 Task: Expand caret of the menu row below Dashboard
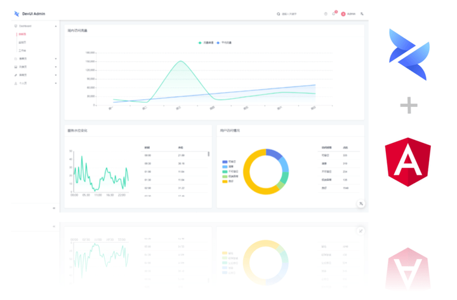click(x=56, y=58)
